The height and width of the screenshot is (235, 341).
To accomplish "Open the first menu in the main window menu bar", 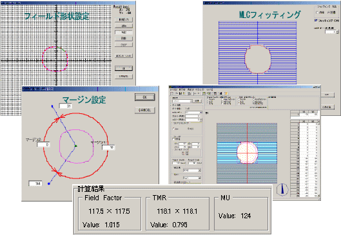I will [x=173, y=89].
